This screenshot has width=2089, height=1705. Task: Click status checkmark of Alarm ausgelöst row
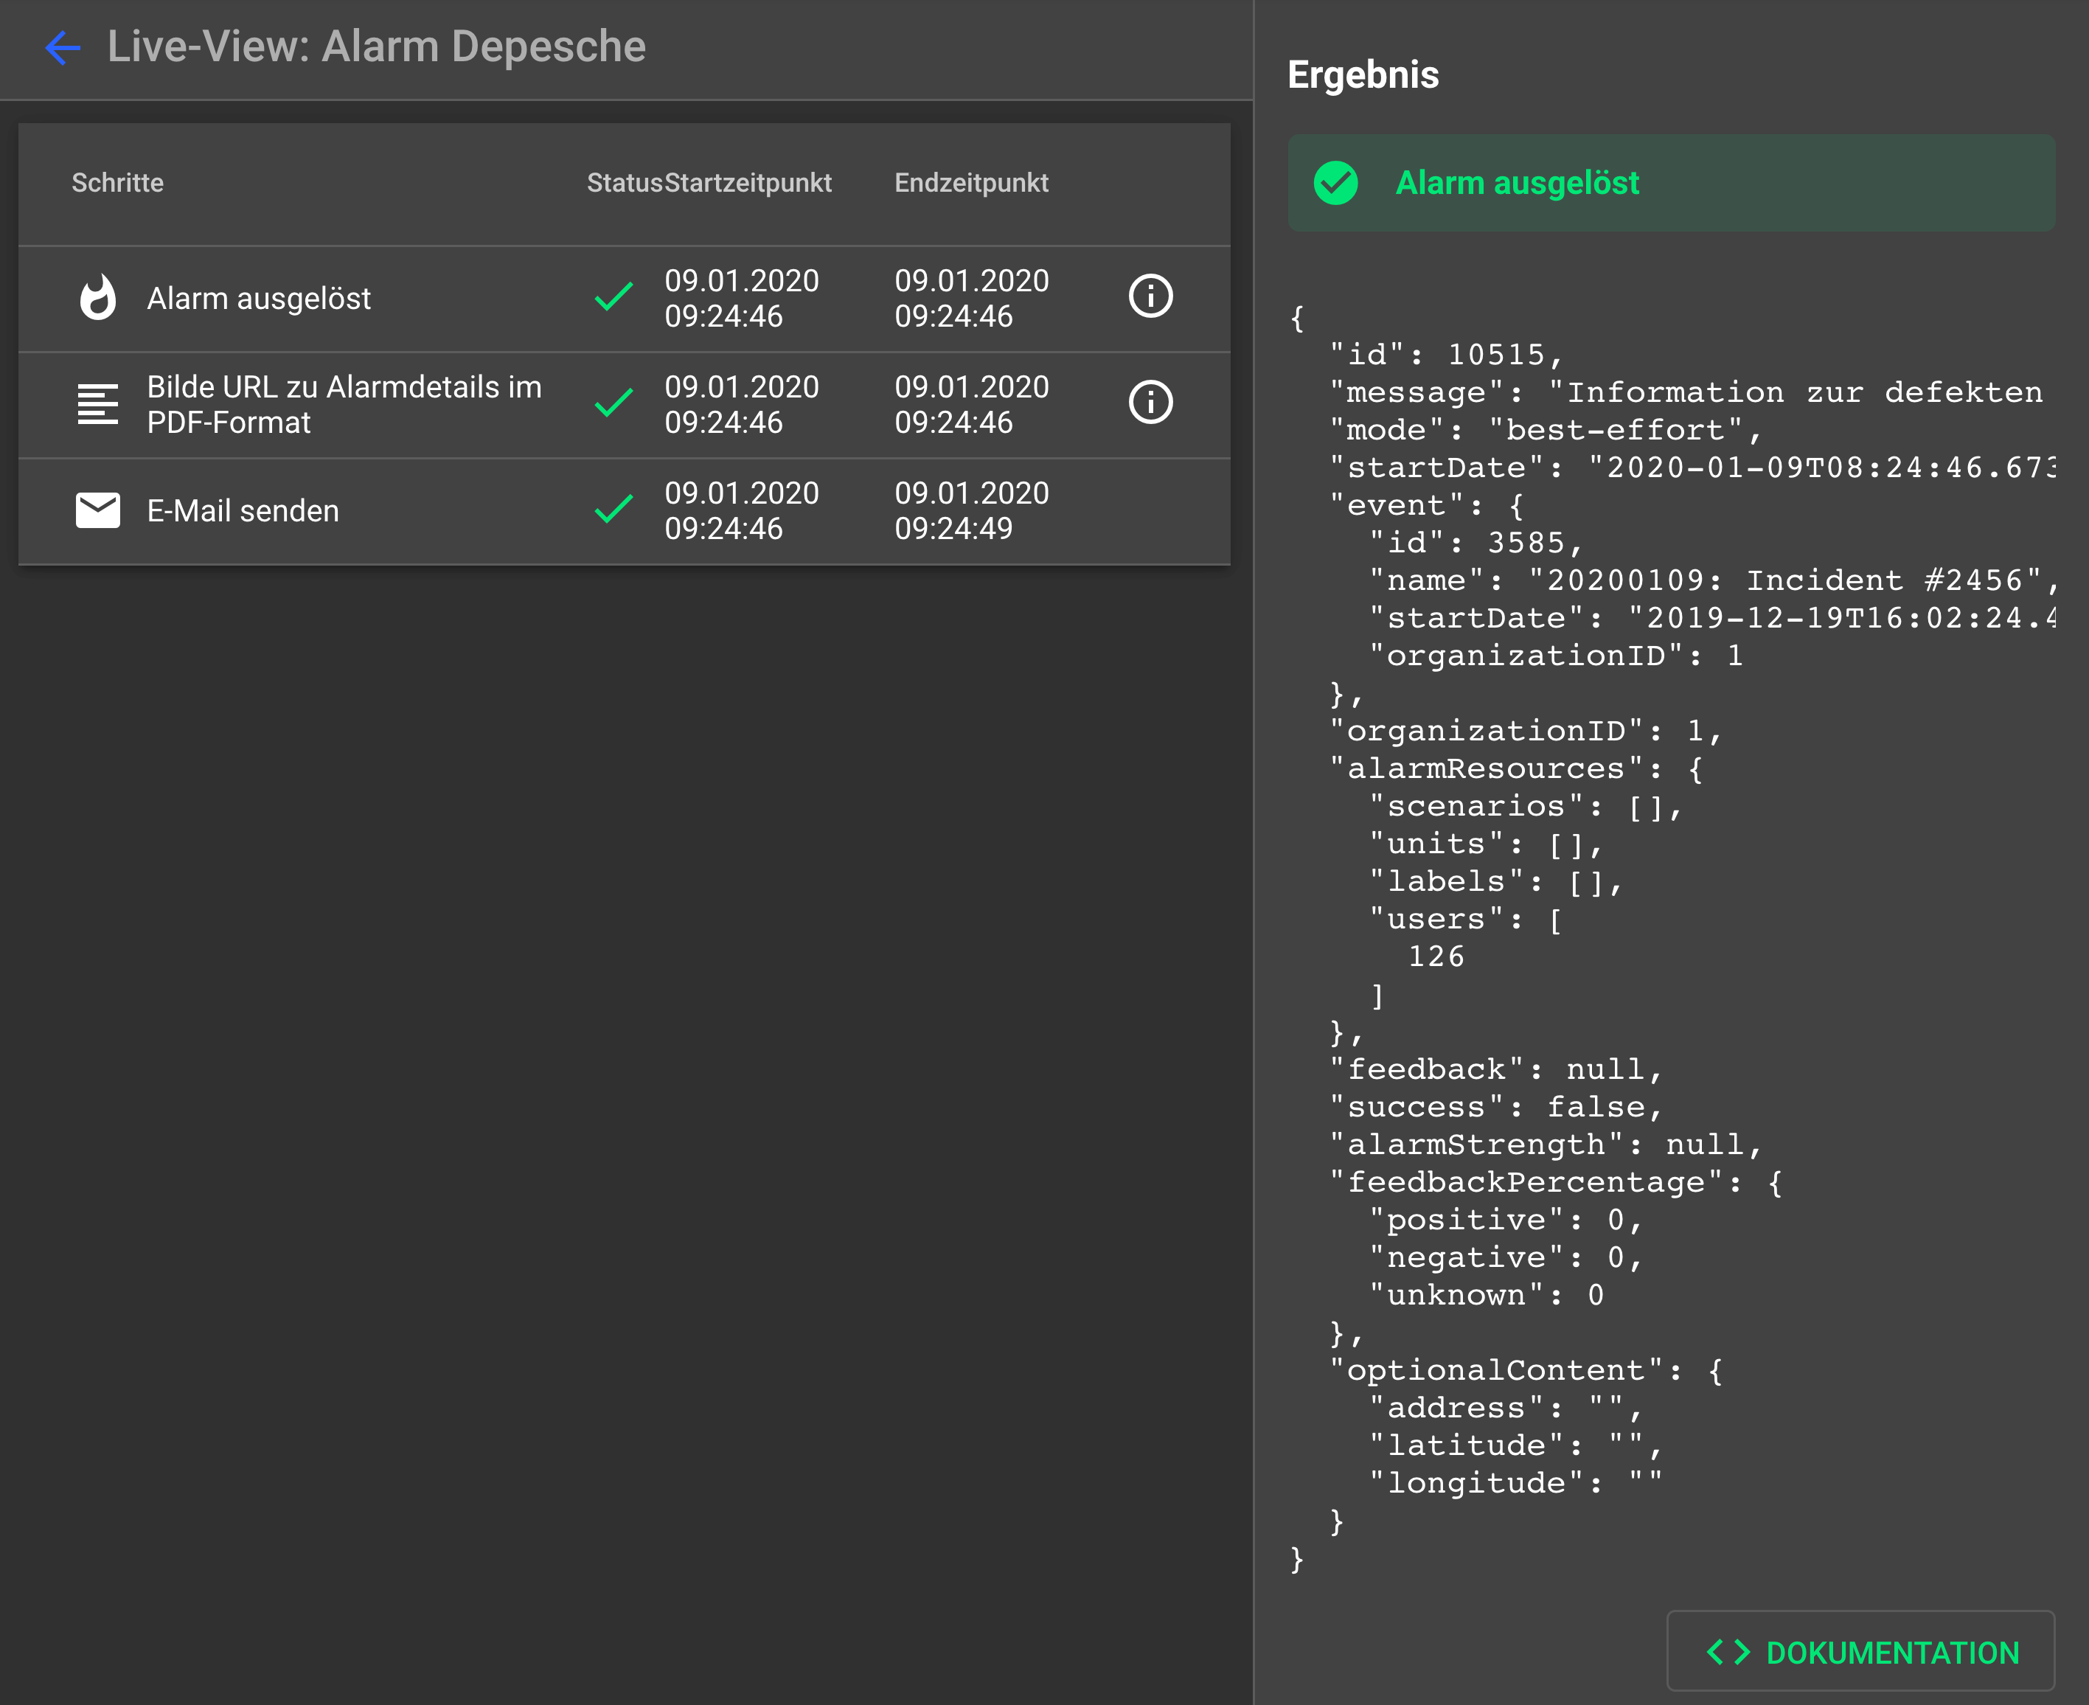pyautogui.click(x=614, y=296)
